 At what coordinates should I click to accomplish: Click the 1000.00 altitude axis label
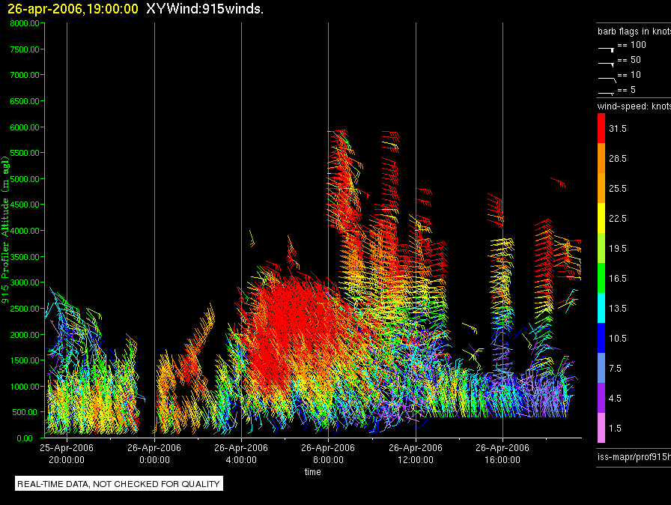point(25,387)
